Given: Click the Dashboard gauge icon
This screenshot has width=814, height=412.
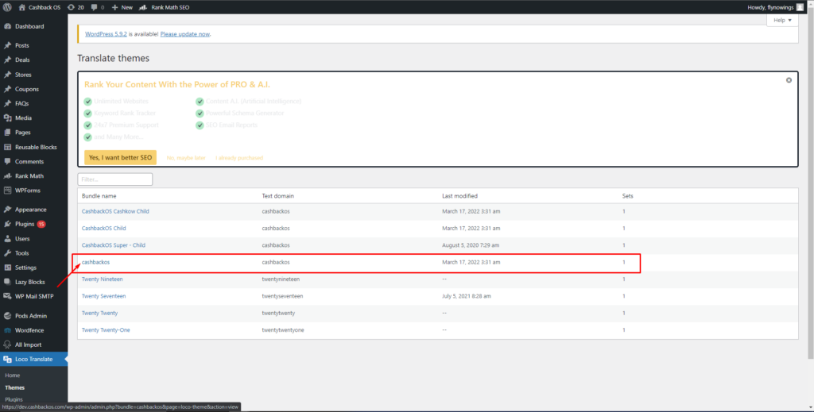Looking at the screenshot, I should [x=7, y=26].
